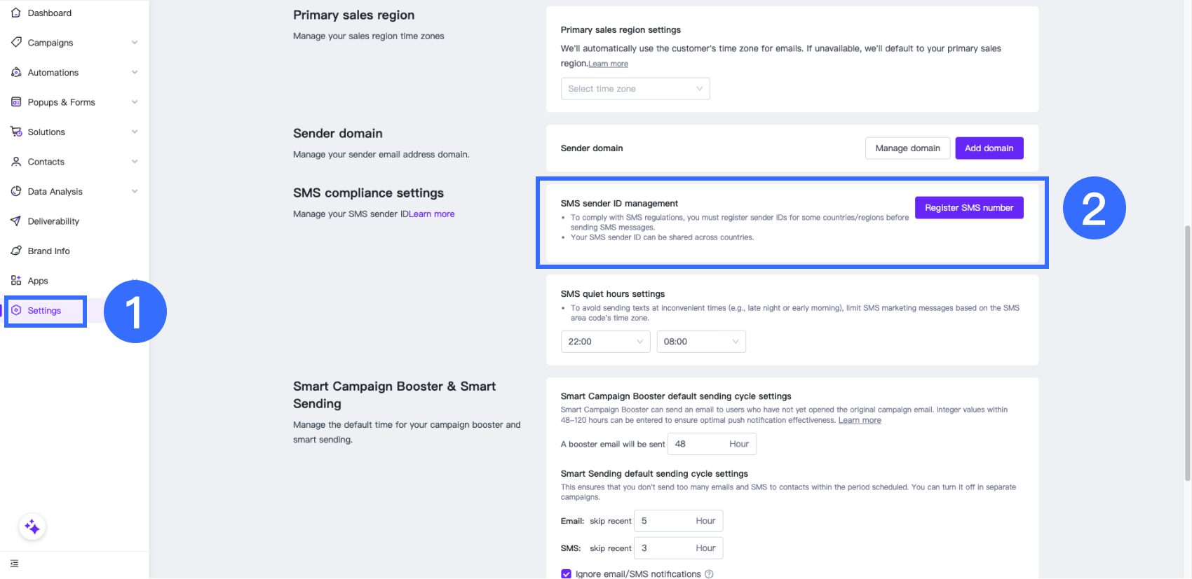Click the Add domain button
The height and width of the screenshot is (579, 1192).
(989, 148)
